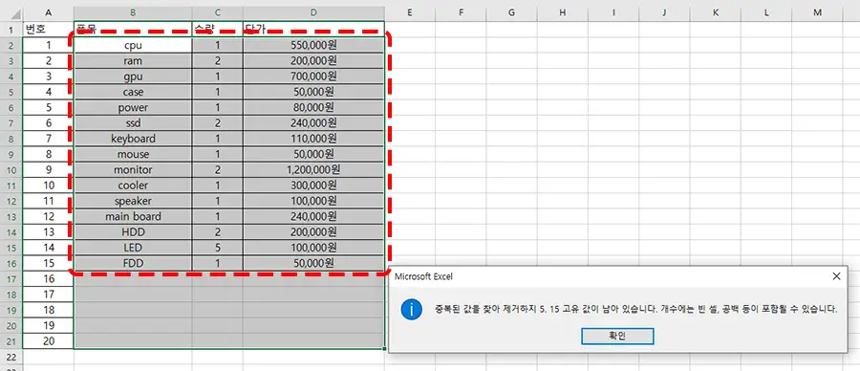Select row 10 header
The height and width of the screenshot is (371, 860).
(11, 169)
